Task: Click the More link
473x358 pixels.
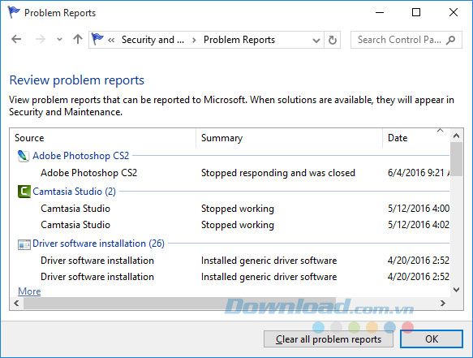Action: [x=29, y=291]
